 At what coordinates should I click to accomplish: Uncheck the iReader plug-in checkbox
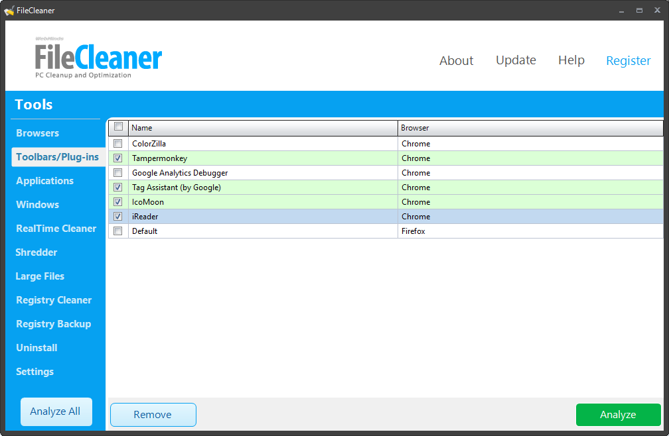click(x=118, y=217)
